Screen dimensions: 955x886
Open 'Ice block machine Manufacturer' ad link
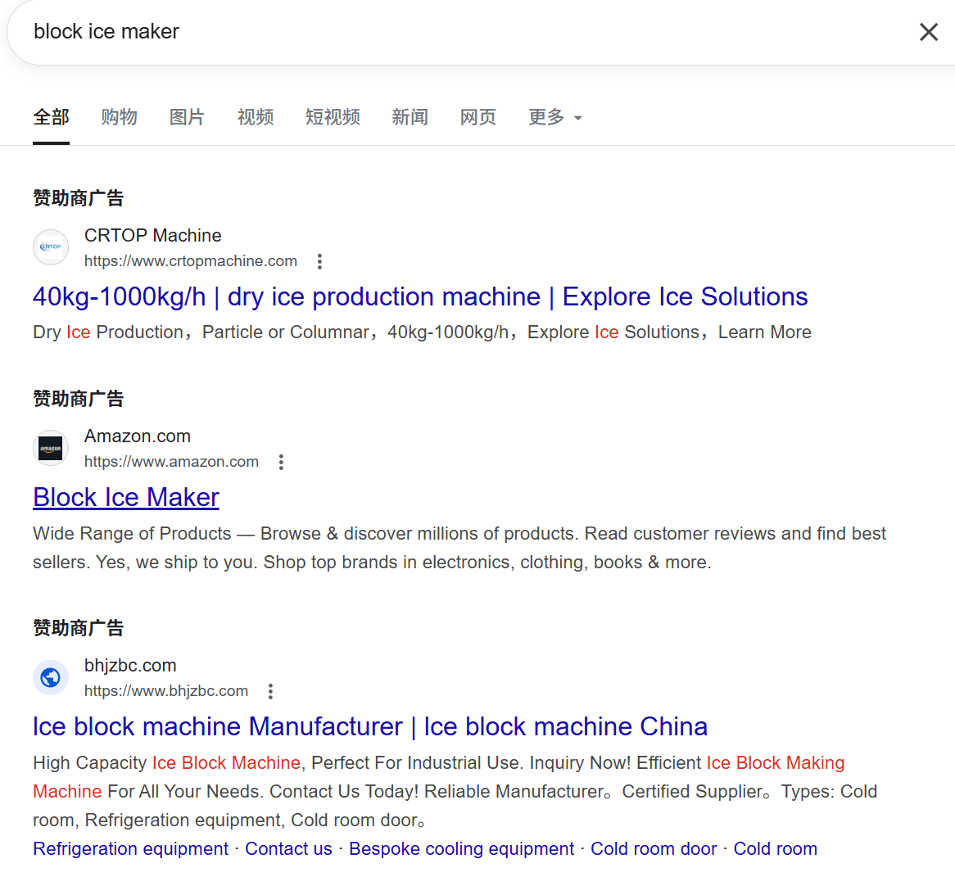click(x=370, y=726)
